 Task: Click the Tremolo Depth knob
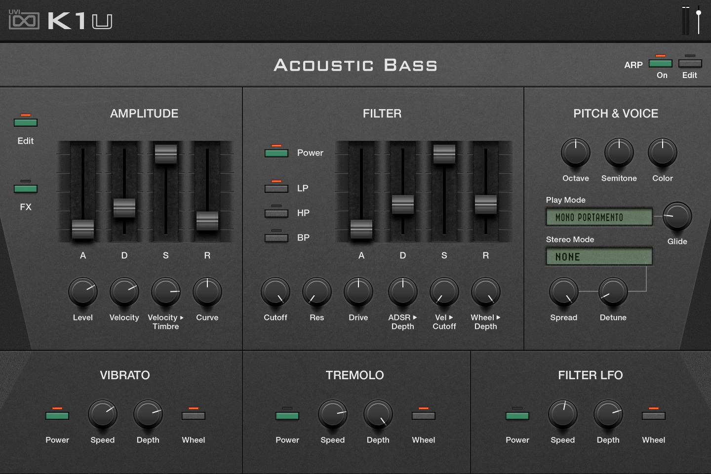tap(378, 414)
